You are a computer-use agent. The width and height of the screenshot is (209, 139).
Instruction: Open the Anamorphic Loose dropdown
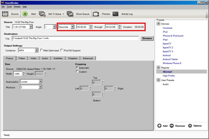coord(40,81)
